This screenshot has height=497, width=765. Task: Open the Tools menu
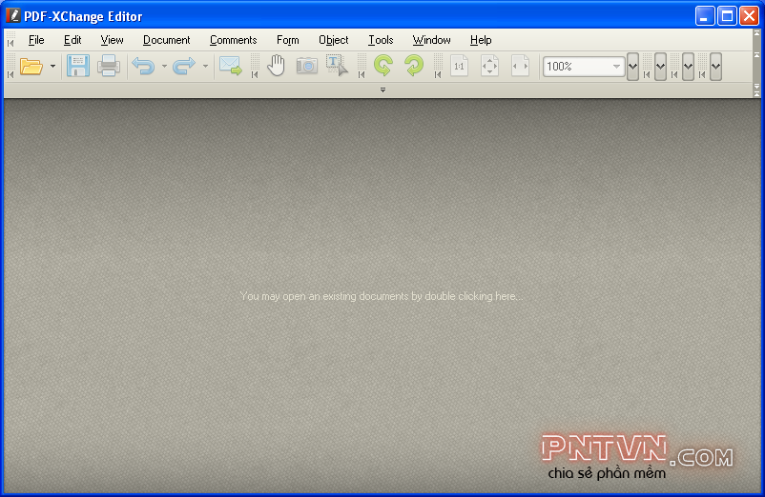tap(381, 40)
